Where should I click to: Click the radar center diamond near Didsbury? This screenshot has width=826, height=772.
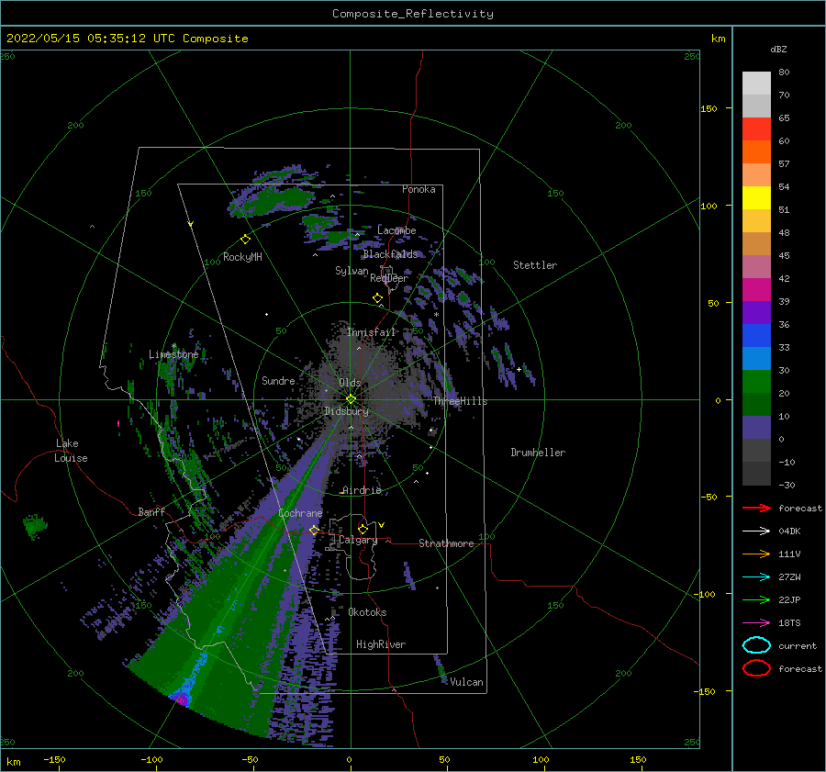pos(351,399)
